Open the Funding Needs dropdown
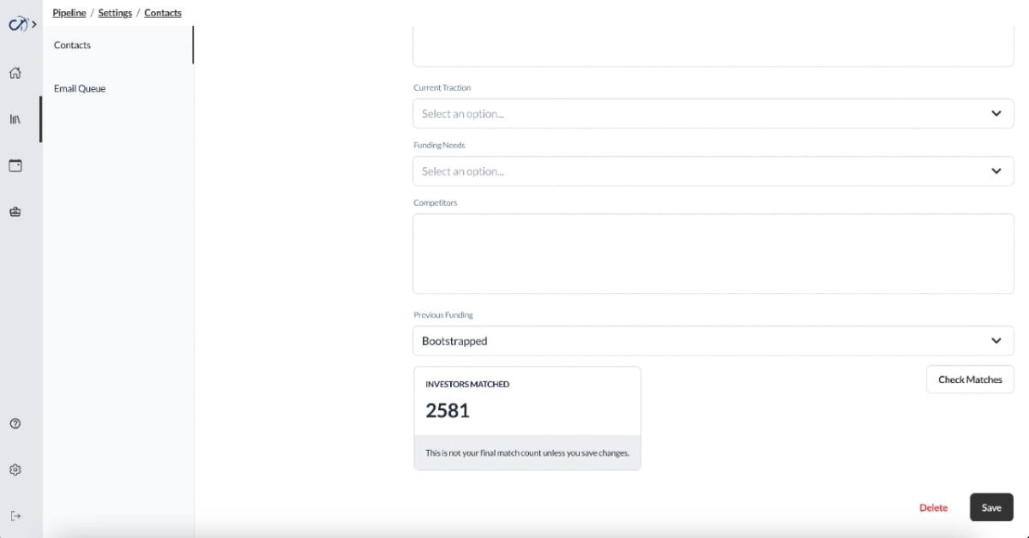Screen dimensions: 1029x538 (x=713, y=170)
